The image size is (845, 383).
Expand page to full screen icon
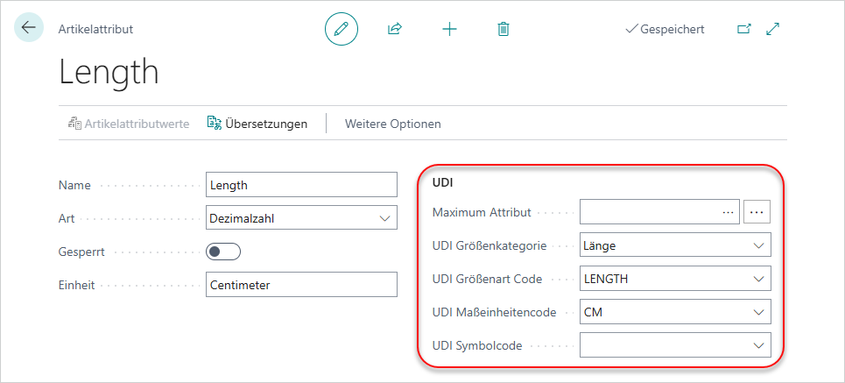773,29
